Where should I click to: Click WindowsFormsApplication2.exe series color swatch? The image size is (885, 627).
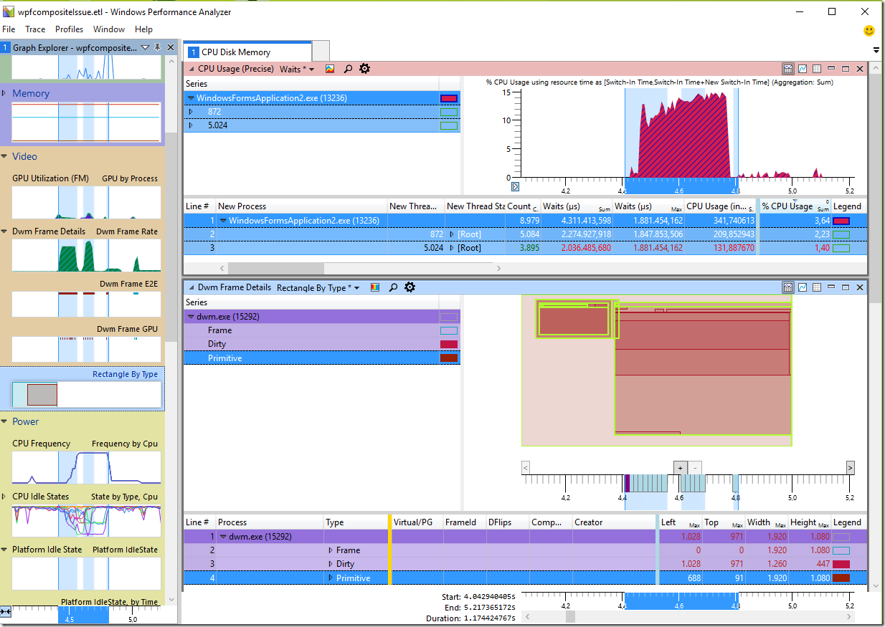pyautogui.click(x=448, y=98)
